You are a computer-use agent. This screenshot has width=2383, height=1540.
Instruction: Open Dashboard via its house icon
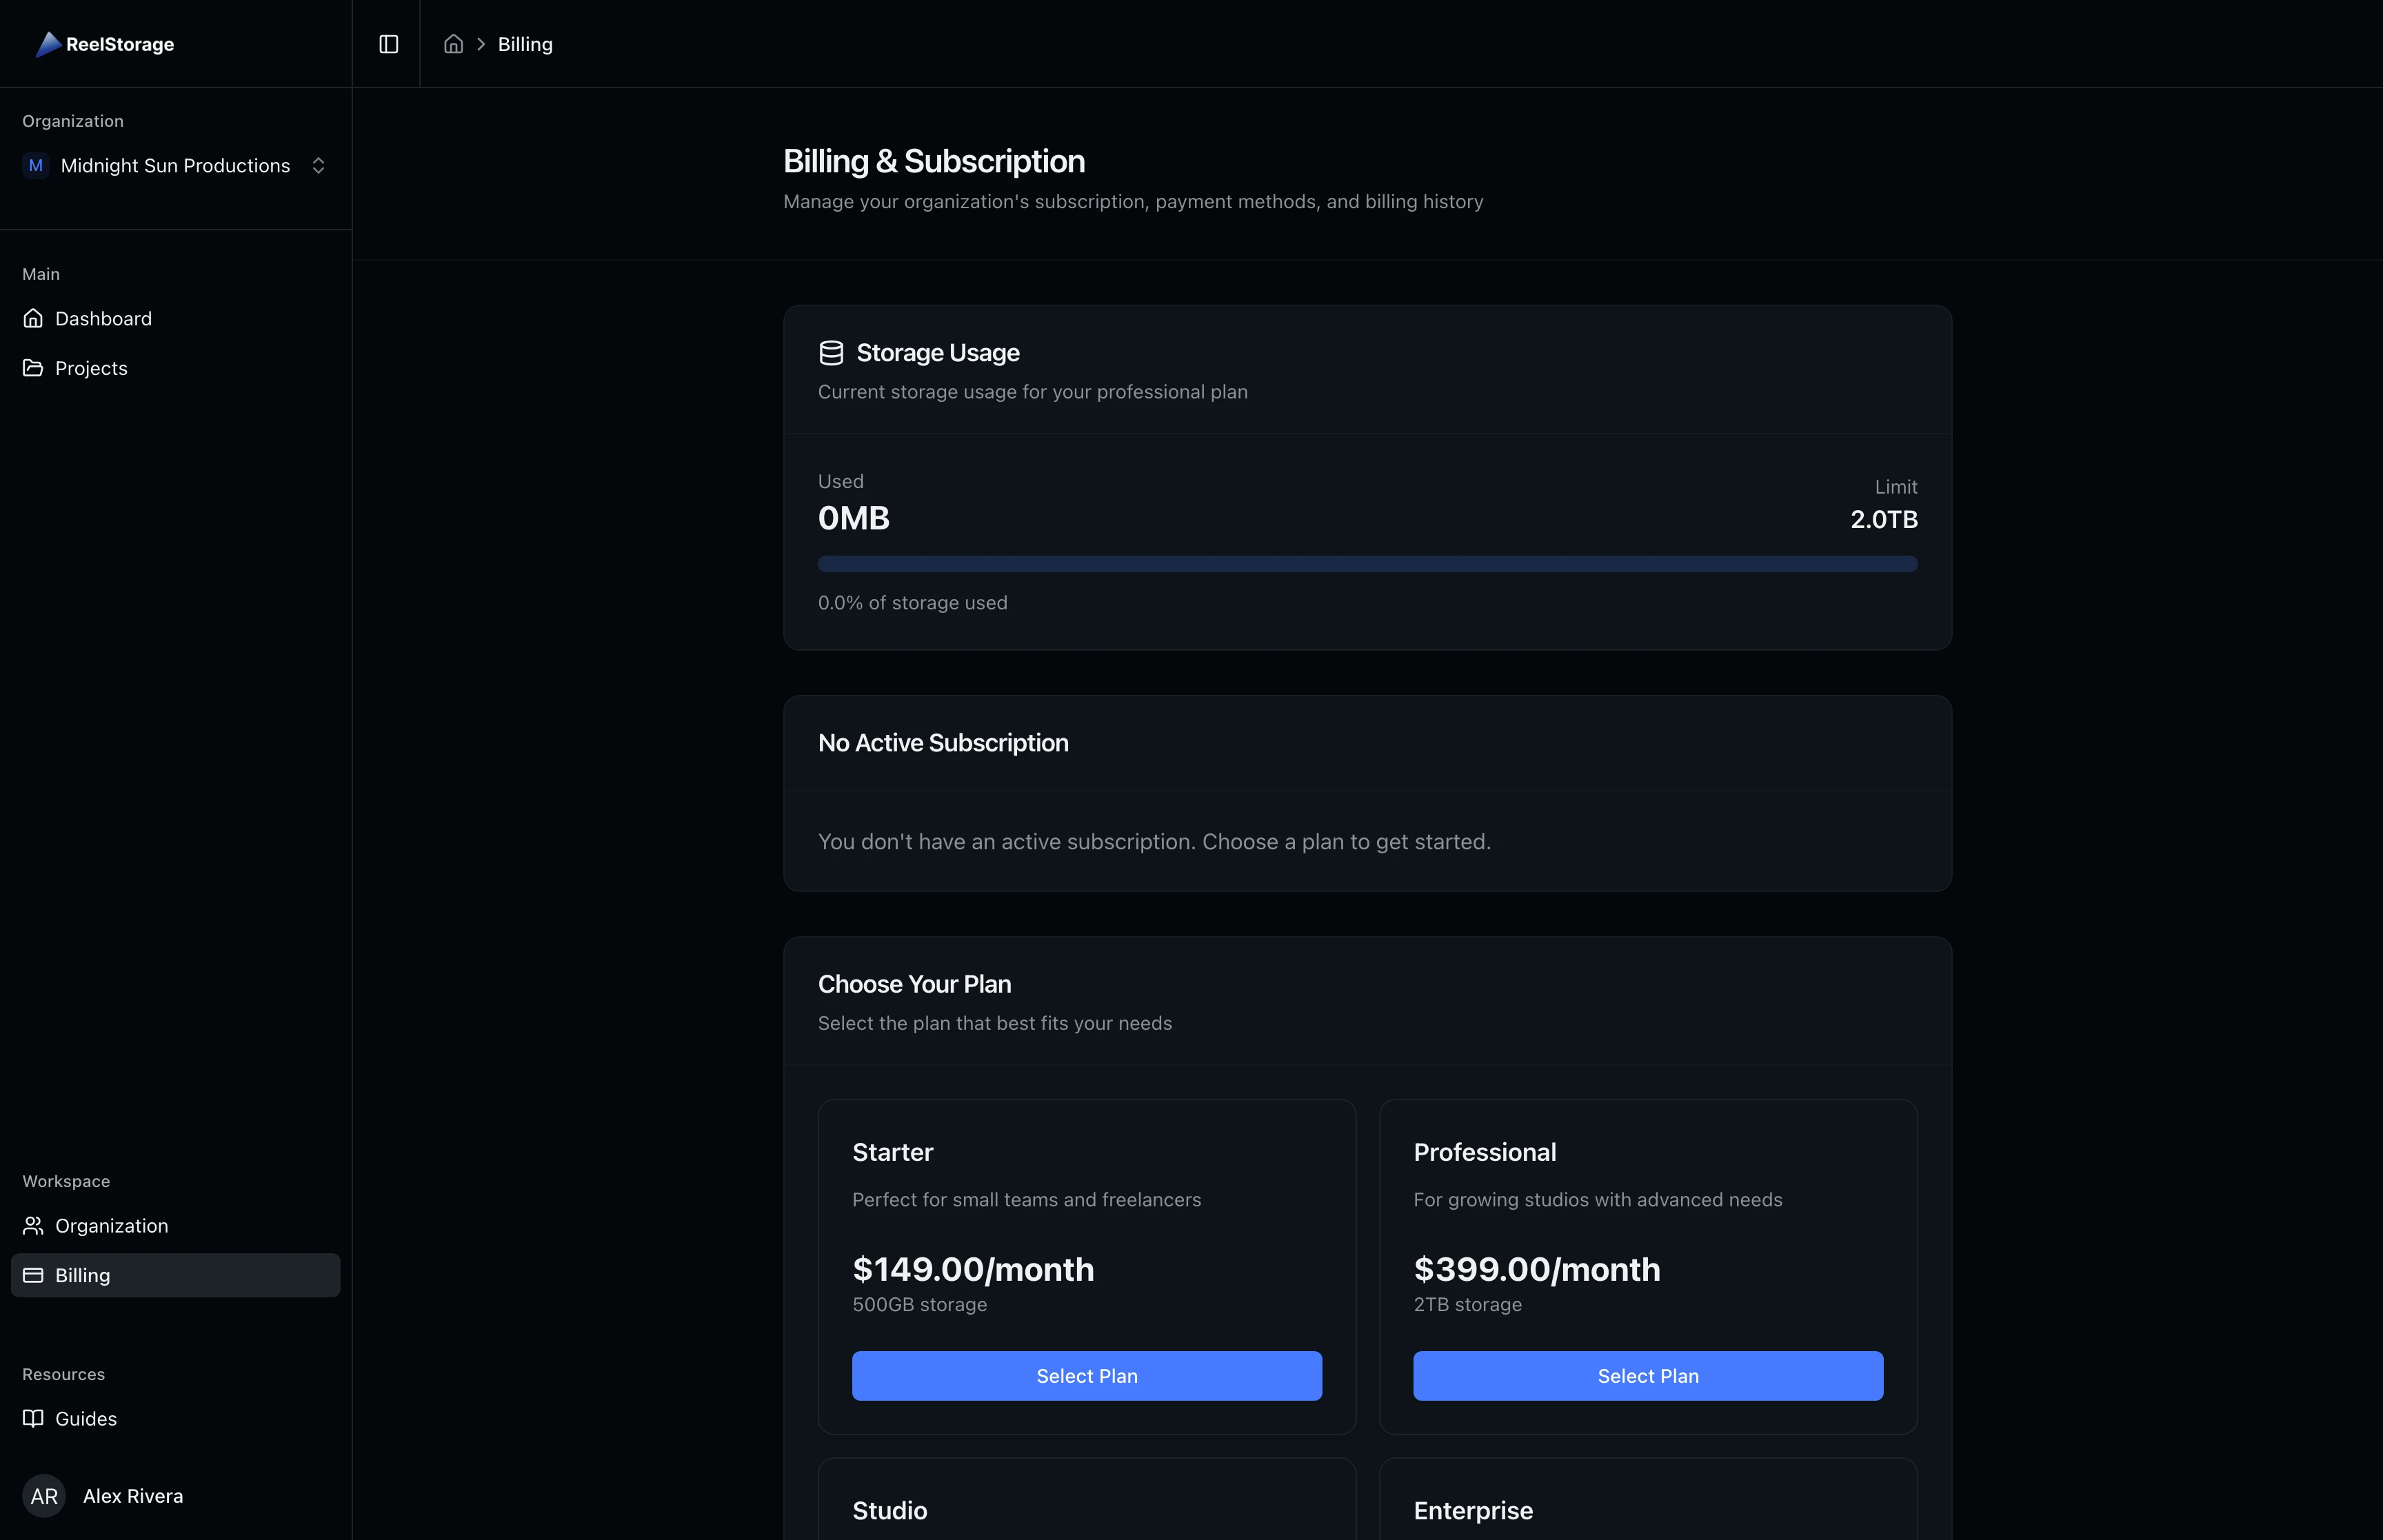click(33, 318)
